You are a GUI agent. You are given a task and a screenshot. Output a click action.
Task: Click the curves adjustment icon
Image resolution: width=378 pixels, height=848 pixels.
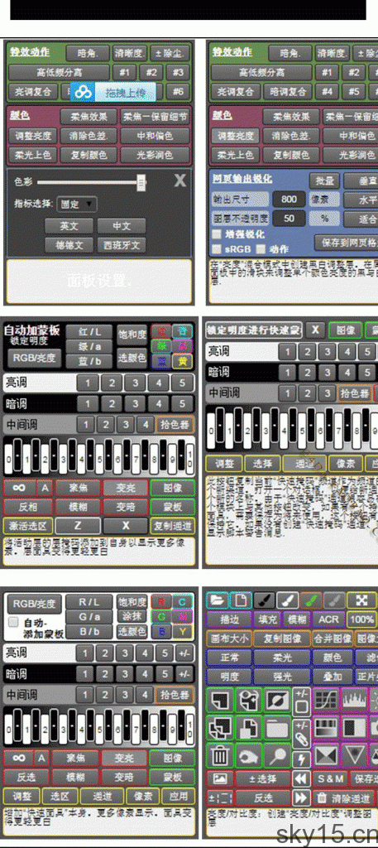pyautogui.click(x=326, y=700)
